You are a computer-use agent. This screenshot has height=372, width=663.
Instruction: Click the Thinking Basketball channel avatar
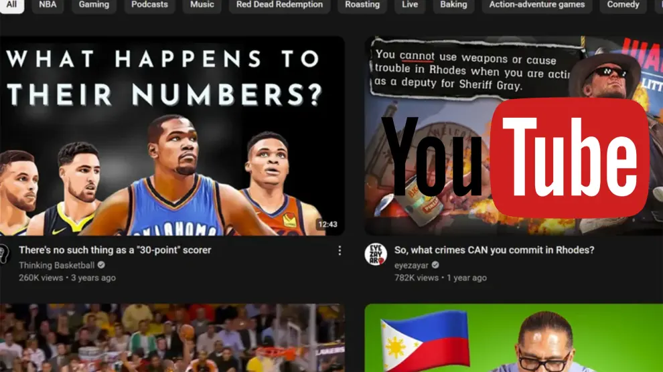coord(3,254)
